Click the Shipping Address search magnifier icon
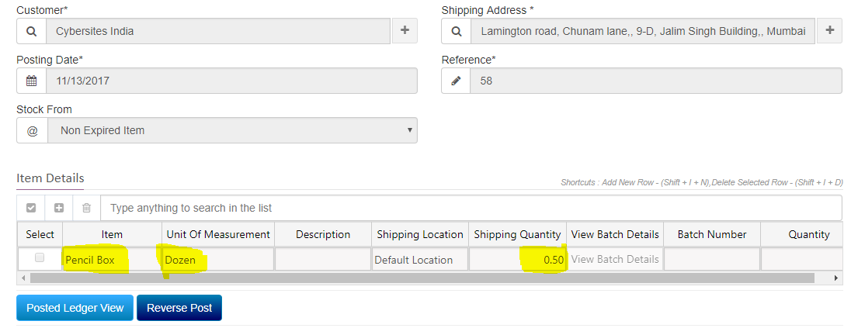The width and height of the screenshot is (851, 328). [457, 32]
